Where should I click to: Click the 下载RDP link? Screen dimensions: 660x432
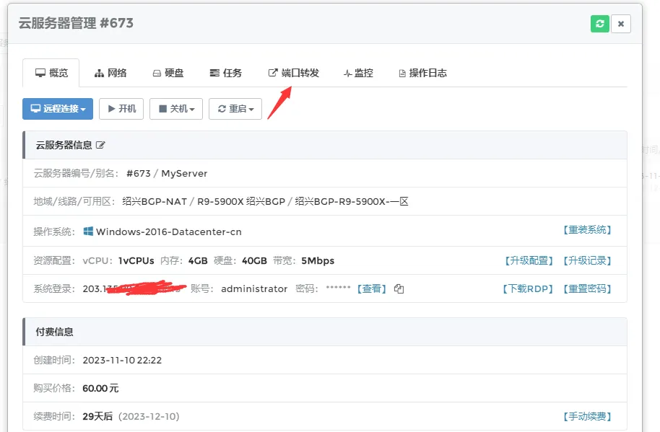click(x=527, y=288)
